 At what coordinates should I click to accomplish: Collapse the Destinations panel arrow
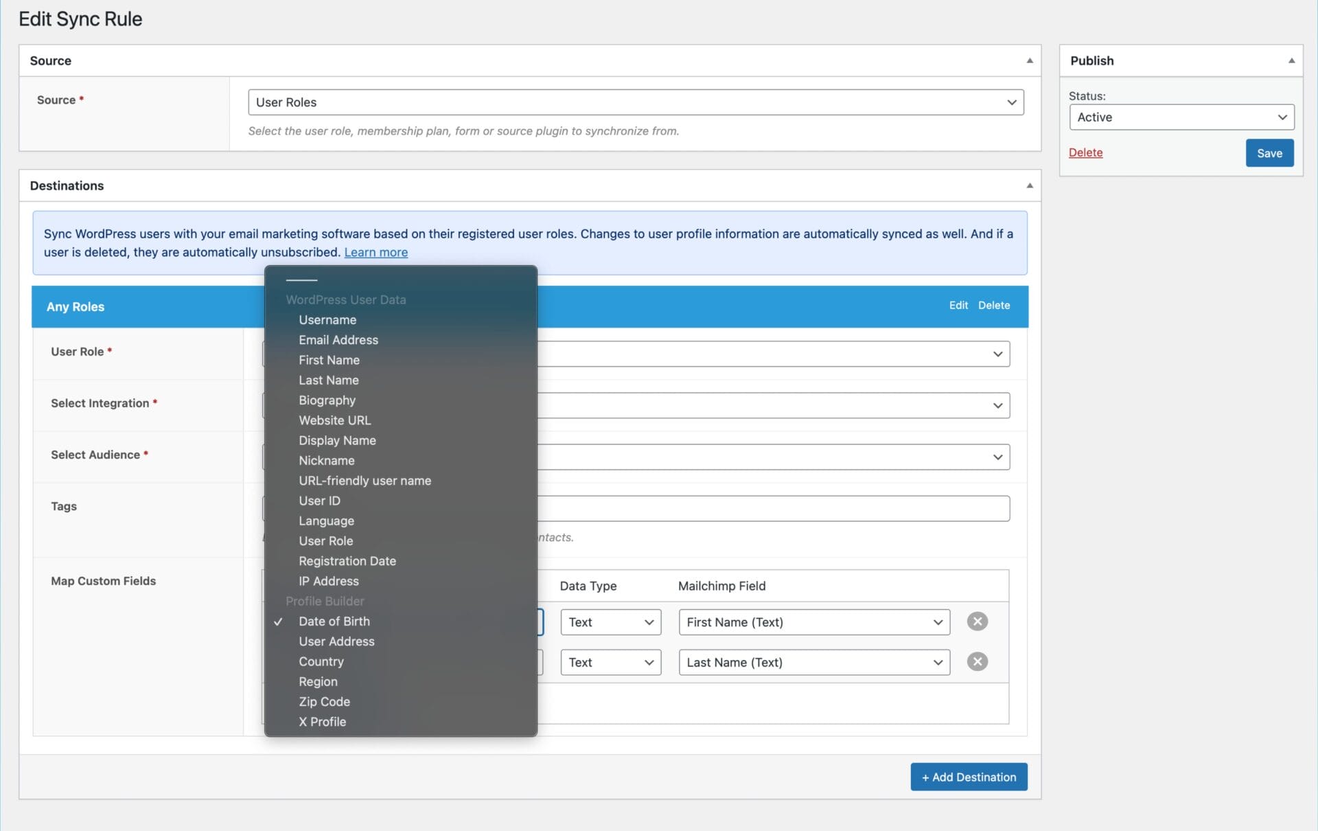pos(1029,185)
